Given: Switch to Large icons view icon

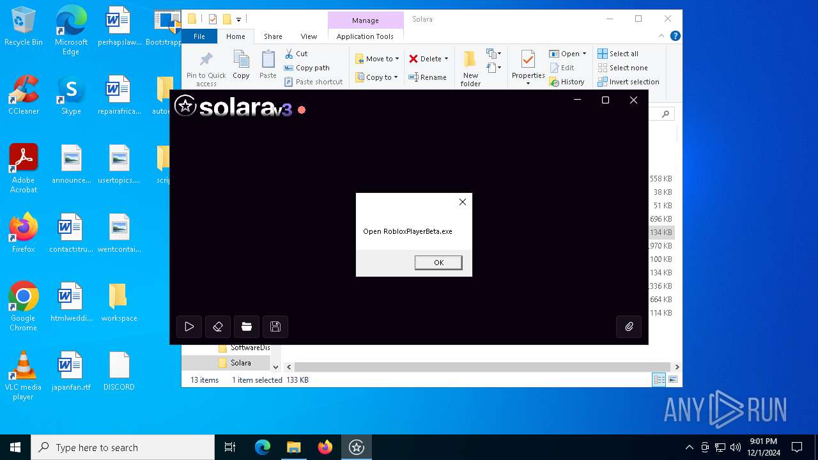Looking at the screenshot, I should [672, 379].
